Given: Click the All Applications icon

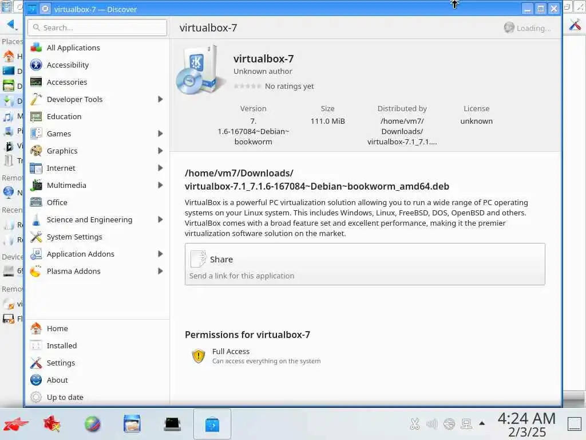Looking at the screenshot, I should pyautogui.click(x=36, y=48).
